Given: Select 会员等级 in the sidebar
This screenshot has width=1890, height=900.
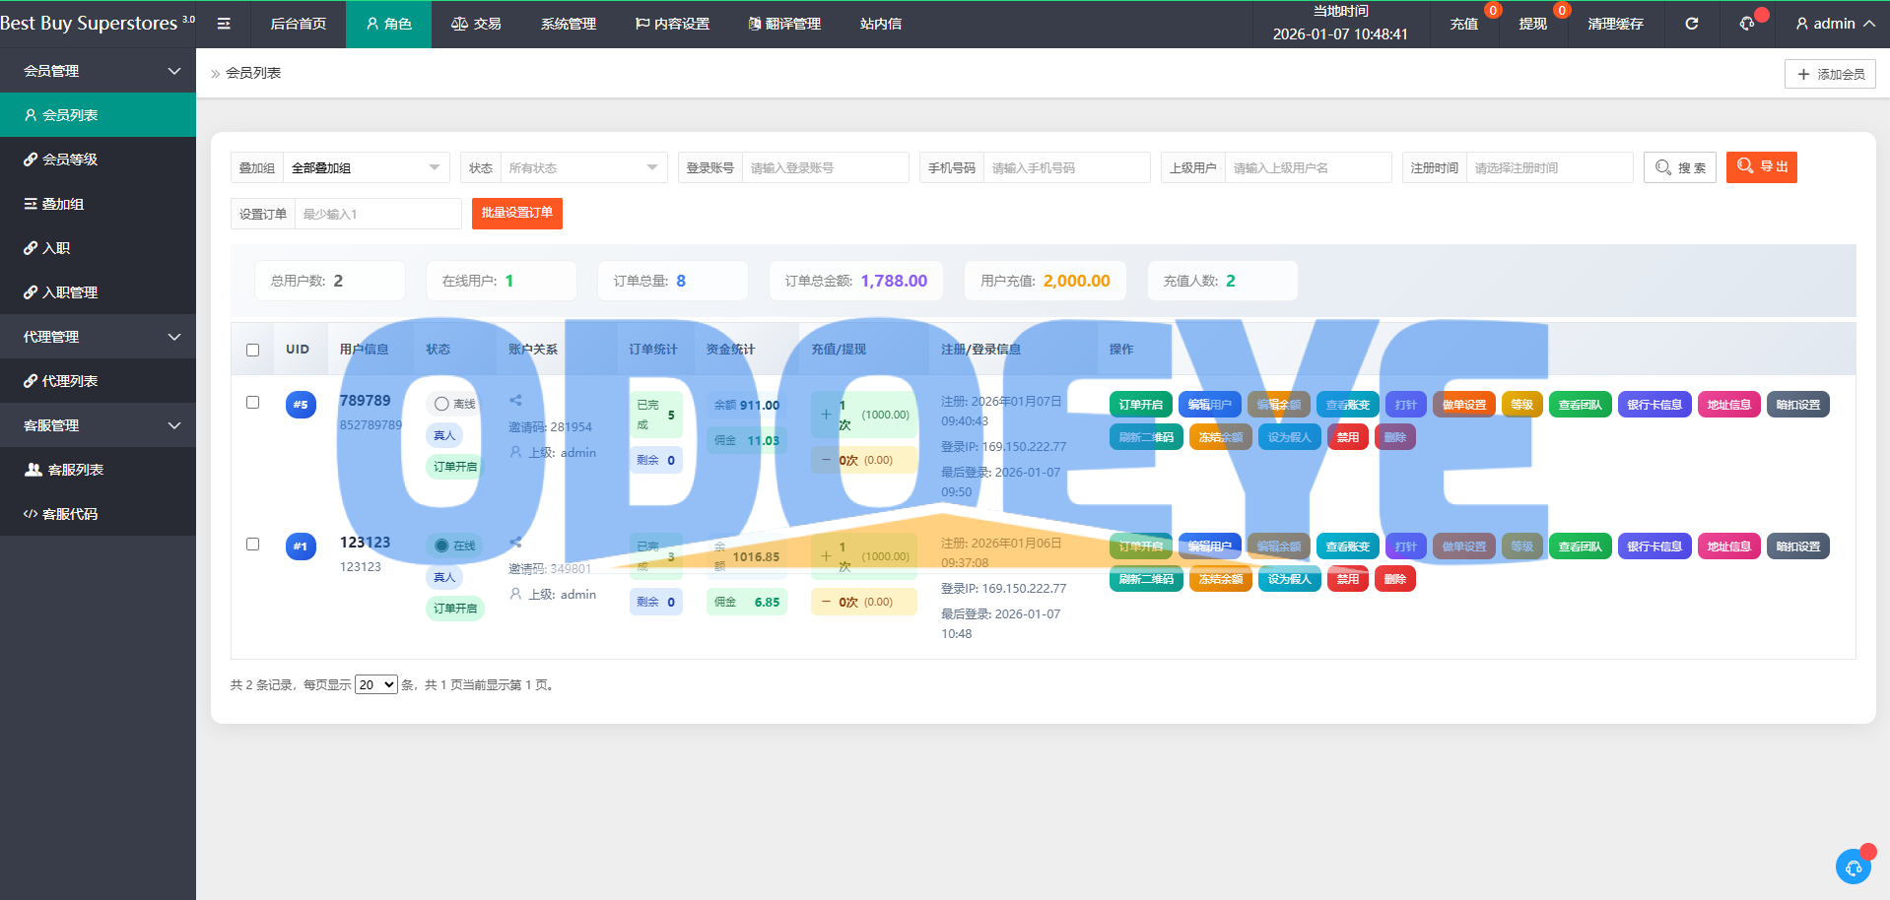Looking at the screenshot, I should click(70, 160).
